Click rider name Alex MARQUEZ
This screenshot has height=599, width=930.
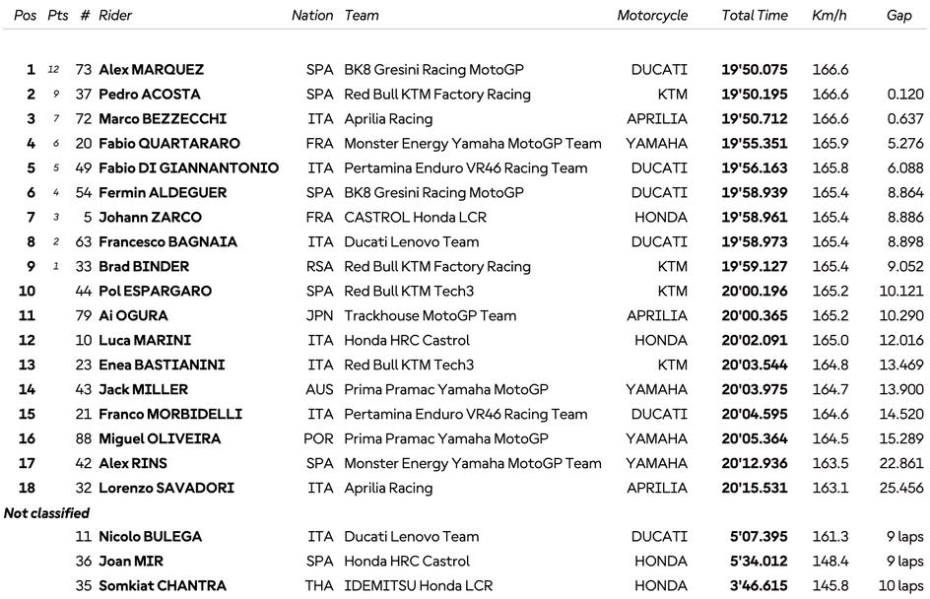(x=152, y=70)
